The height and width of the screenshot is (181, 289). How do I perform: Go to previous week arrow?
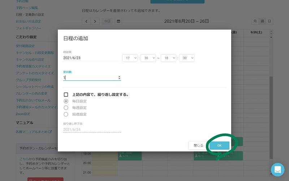tap(86, 21)
